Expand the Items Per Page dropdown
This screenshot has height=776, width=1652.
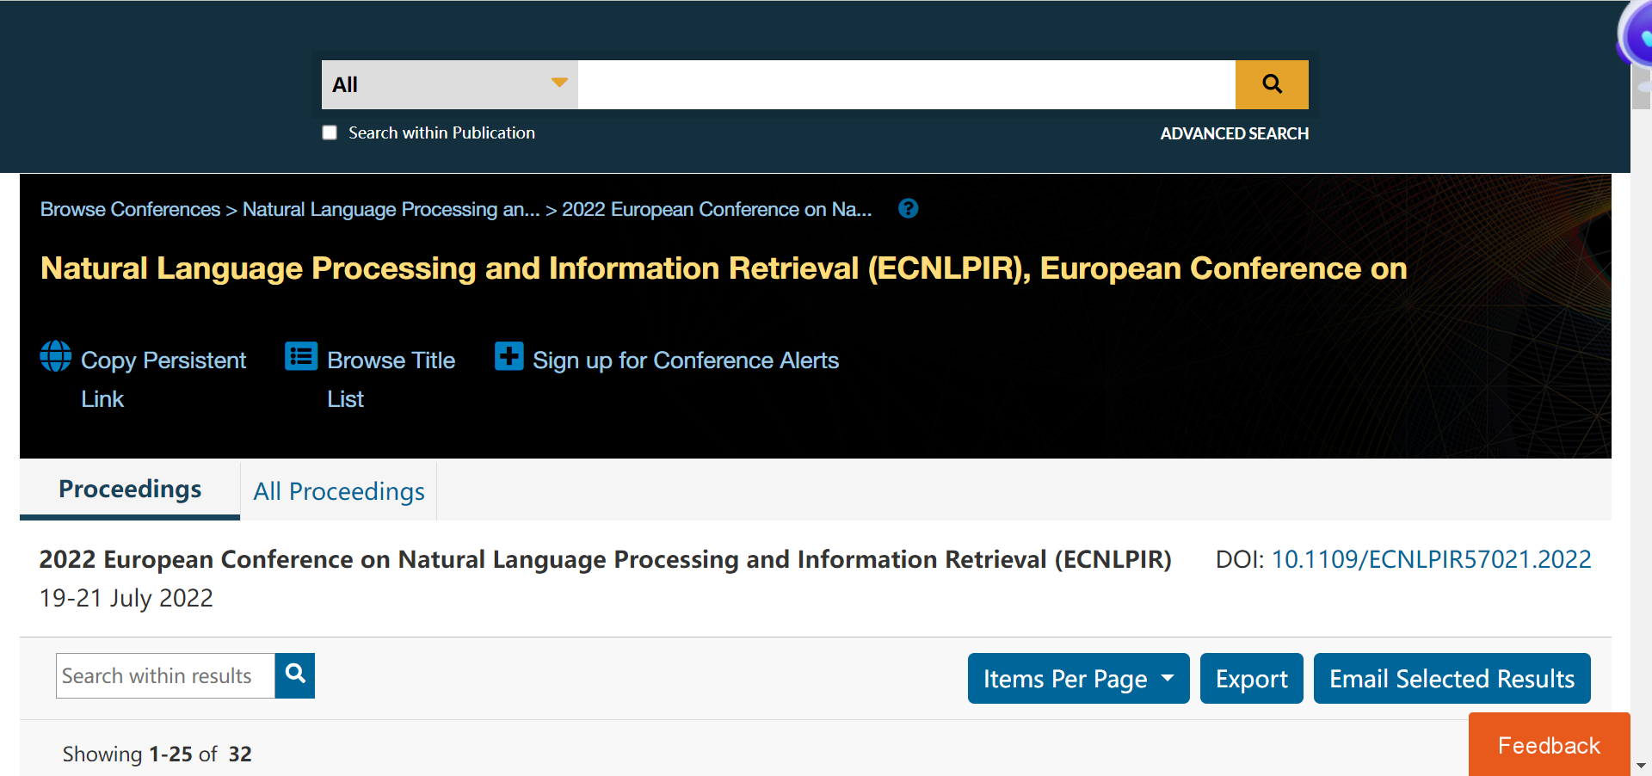click(x=1077, y=679)
